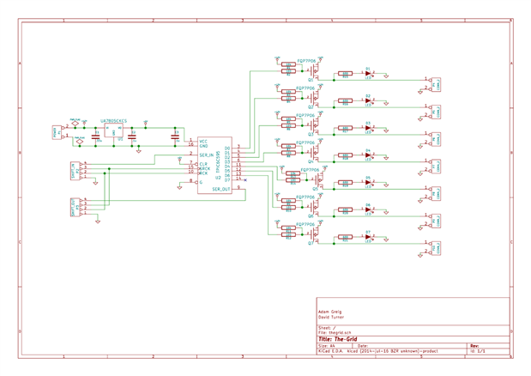This screenshot has width=531, height=376.
Task: Click the ground symbol below SHIFT_OUT connector
Action: tap(98, 221)
